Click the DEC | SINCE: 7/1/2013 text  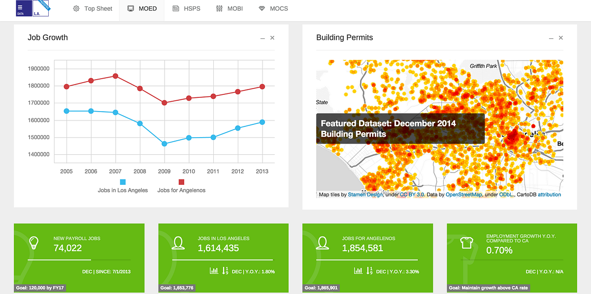(106, 271)
